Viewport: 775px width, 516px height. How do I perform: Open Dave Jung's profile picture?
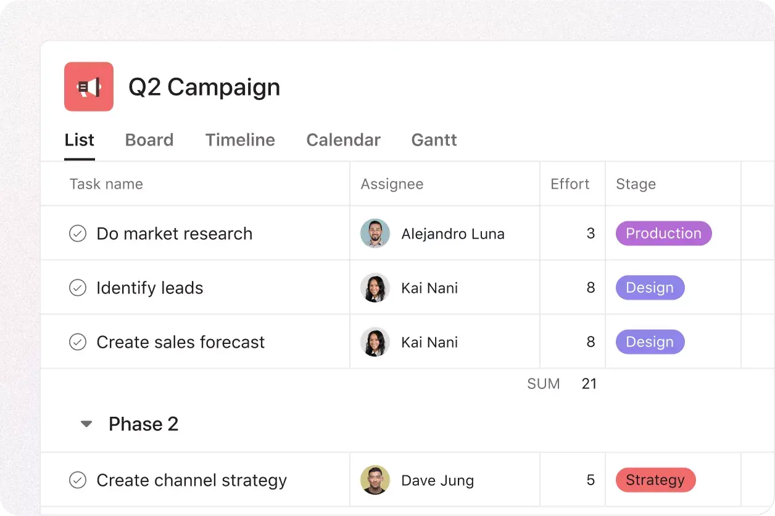click(375, 480)
